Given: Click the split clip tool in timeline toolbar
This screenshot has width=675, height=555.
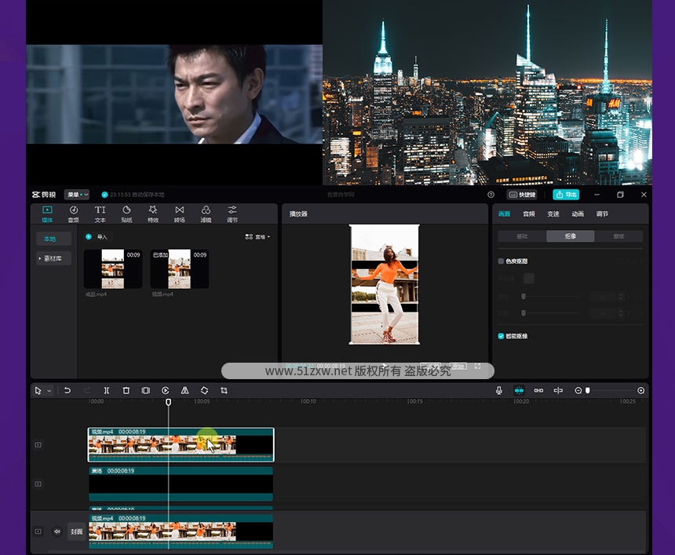Looking at the screenshot, I should pos(107,390).
